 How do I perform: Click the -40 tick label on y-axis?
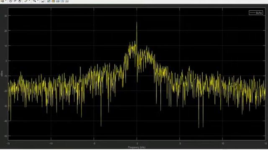coord(5,121)
